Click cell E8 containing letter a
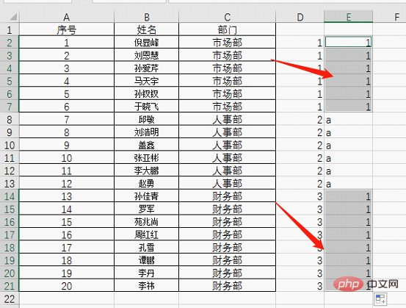Screen dimensions: 406x308 [x=348, y=120]
